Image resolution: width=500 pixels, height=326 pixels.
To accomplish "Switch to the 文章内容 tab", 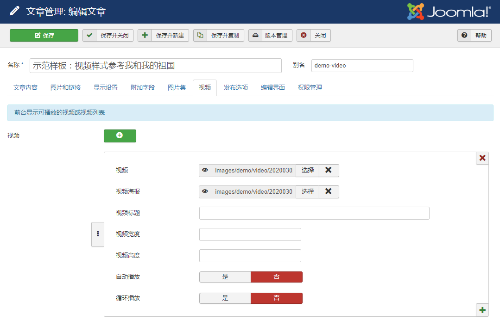I will 25,87.
